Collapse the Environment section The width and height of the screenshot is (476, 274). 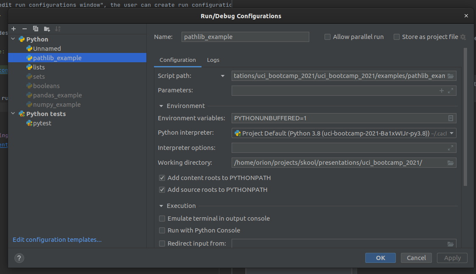pos(161,106)
